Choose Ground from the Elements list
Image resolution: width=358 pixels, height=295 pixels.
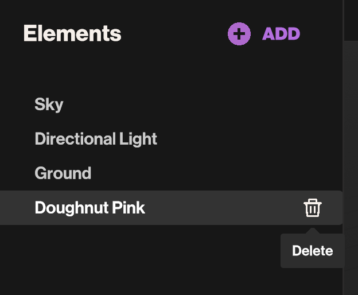tap(63, 173)
